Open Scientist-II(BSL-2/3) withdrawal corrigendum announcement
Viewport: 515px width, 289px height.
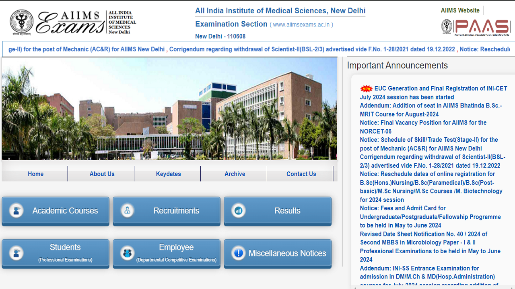point(433,161)
